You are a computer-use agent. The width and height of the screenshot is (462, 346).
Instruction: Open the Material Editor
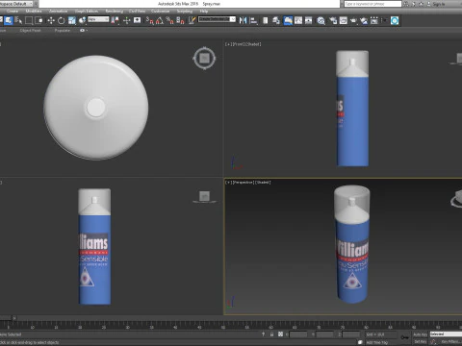321,20
